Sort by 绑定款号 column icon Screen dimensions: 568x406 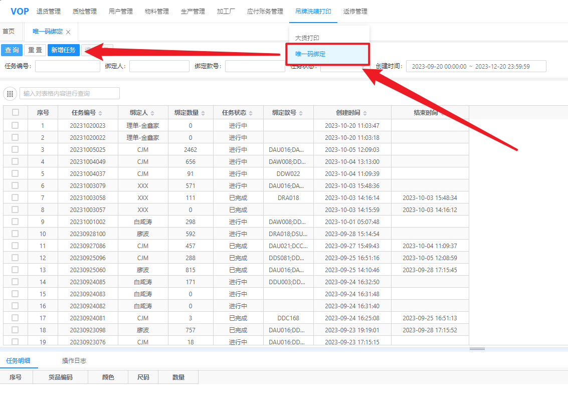pos(301,113)
